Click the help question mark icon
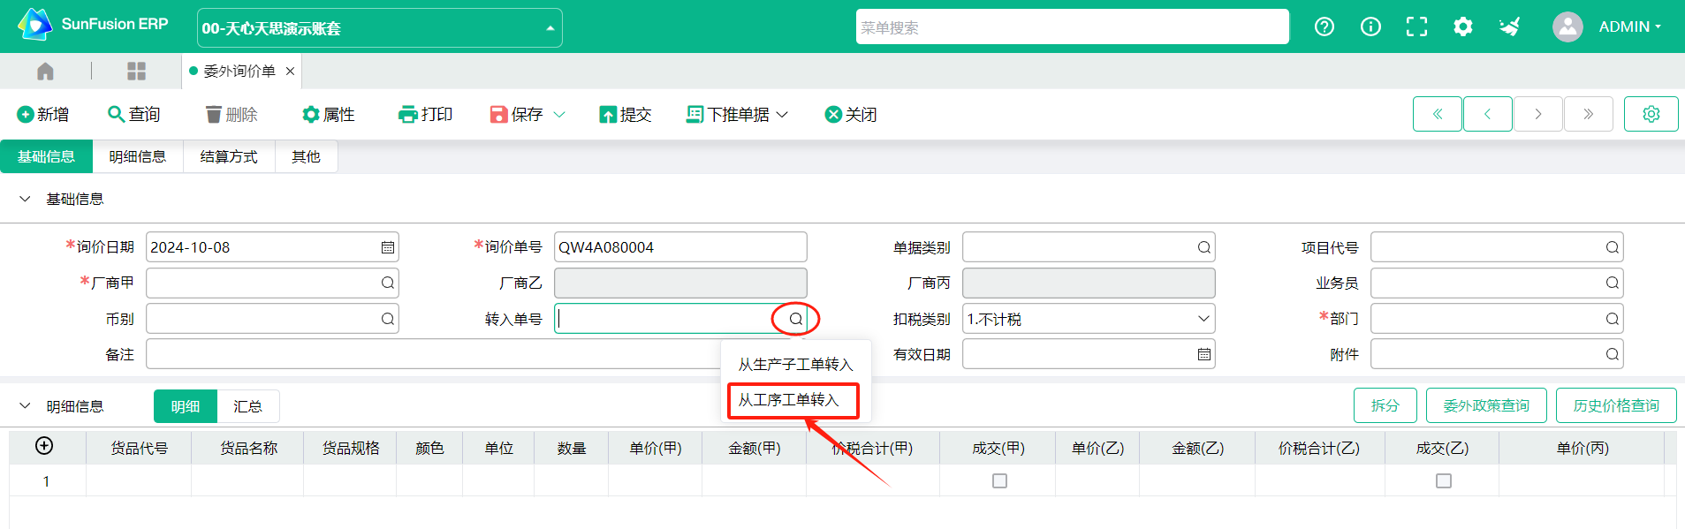1685x529 pixels. (x=1324, y=26)
